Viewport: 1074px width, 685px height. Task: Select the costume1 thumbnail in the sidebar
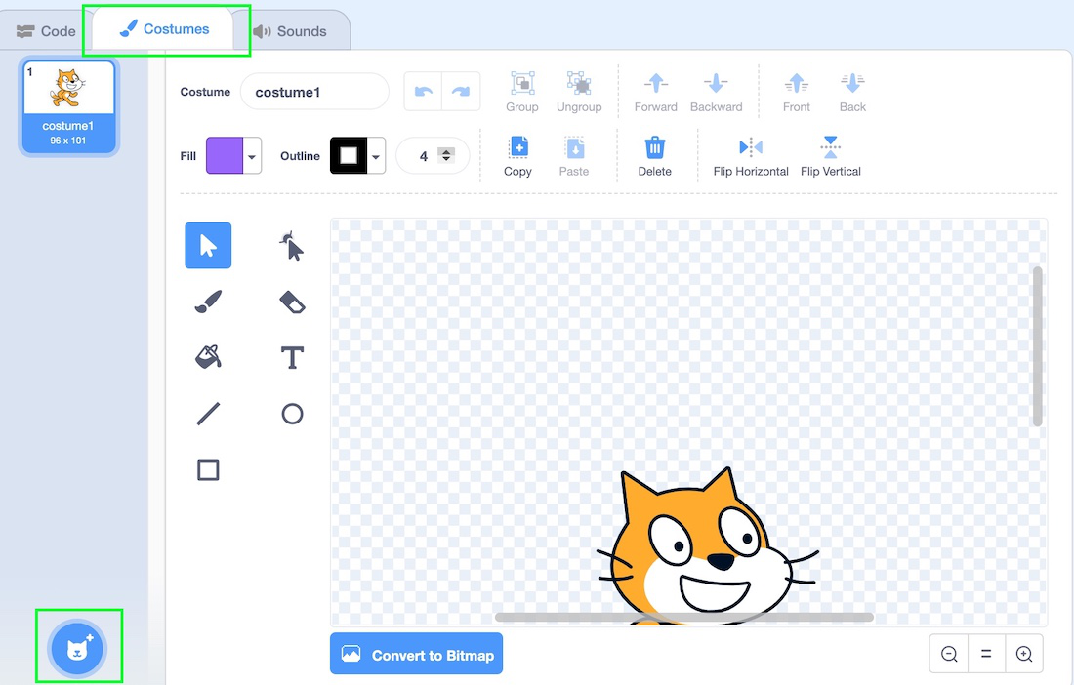pos(68,105)
